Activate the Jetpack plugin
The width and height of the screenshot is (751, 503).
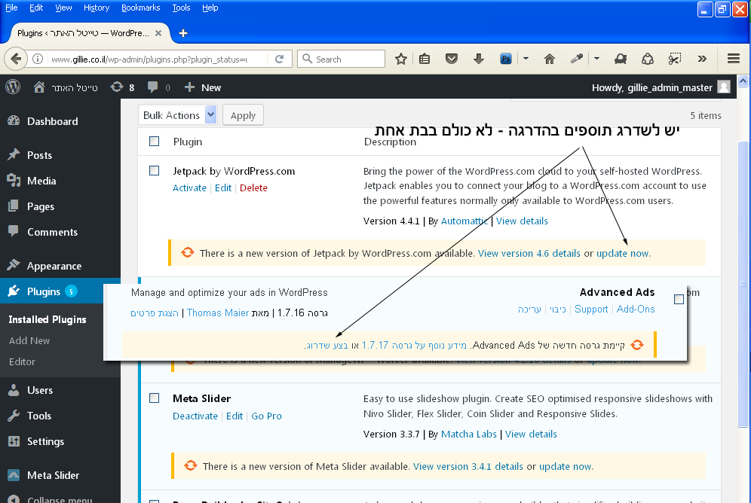click(189, 188)
